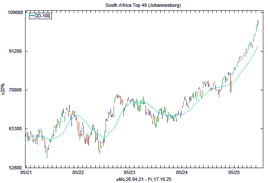Open the date range label below chart
This screenshot has height=183, width=268.
click(144, 180)
